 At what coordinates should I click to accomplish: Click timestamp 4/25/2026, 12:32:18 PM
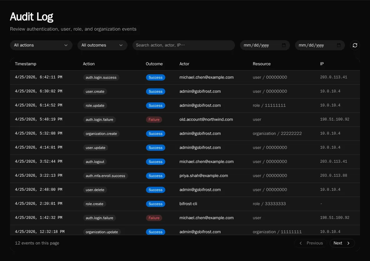coord(40,232)
